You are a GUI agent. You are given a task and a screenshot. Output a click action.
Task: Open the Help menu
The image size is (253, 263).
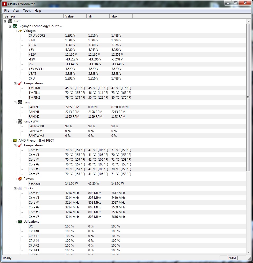click(38, 11)
